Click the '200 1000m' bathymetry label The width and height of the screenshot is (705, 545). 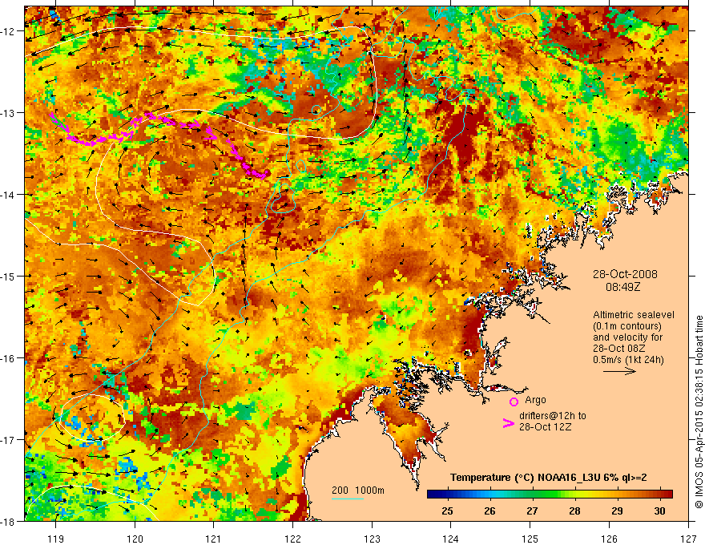pyautogui.click(x=358, y=490)
